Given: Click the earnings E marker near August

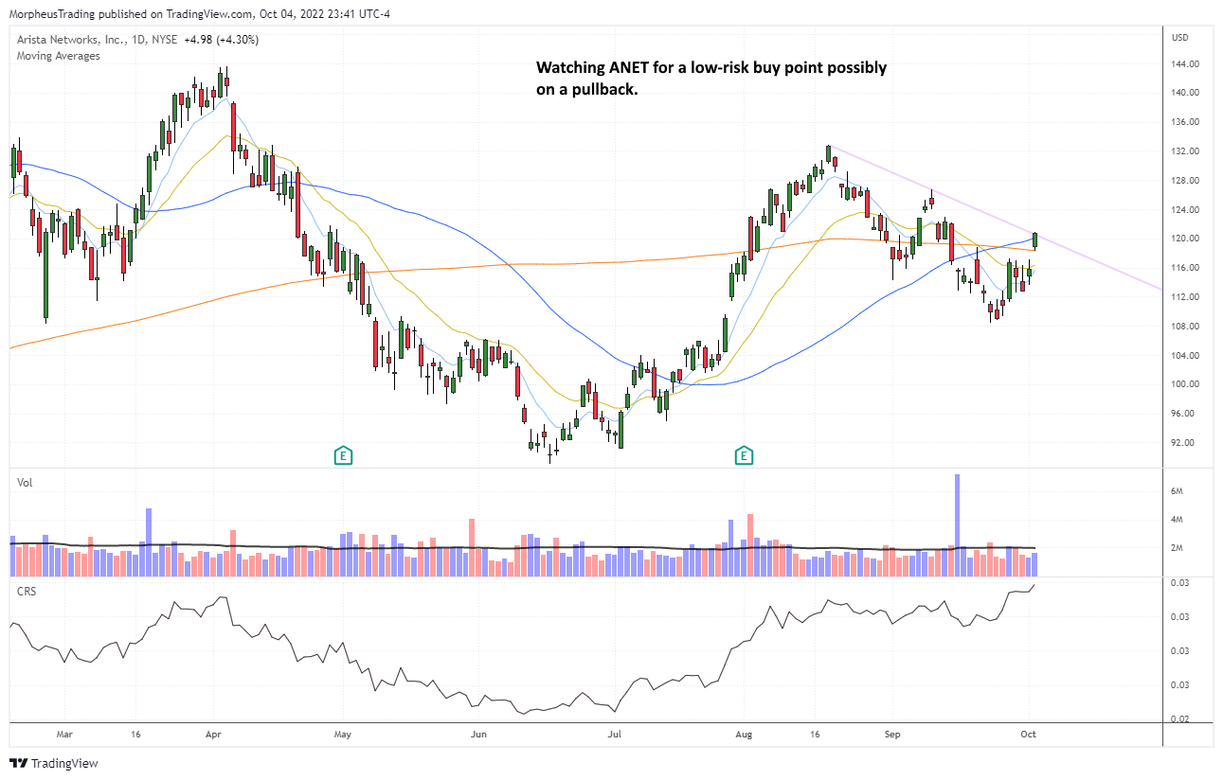Looking at the screenshot, I should click(x=745, y=456).
